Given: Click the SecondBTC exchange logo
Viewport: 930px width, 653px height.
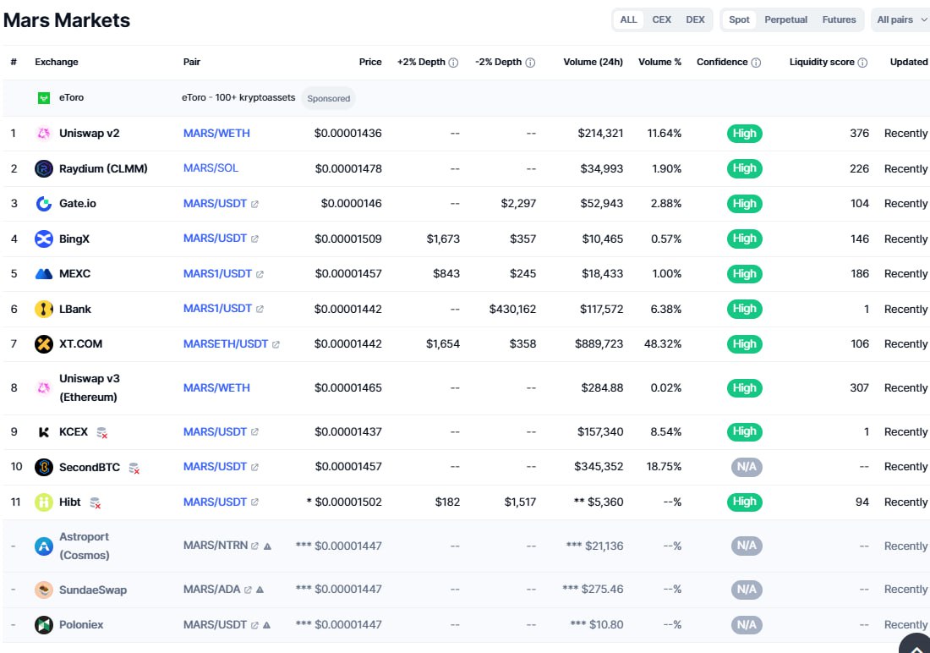Looking at the screenshot, I should click(43, 467).
